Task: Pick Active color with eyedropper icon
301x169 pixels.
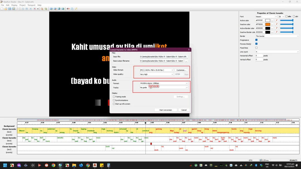Action: [276, 21]
